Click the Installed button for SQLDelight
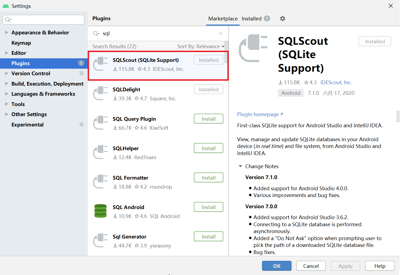Viewport: 400px width, 275px height. [x=209, y=89]
